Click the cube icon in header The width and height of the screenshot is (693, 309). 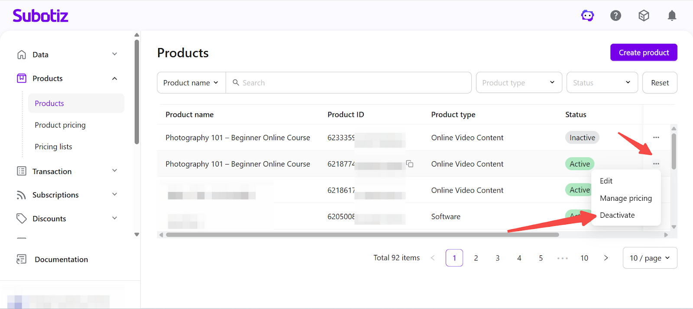(644, 16)
